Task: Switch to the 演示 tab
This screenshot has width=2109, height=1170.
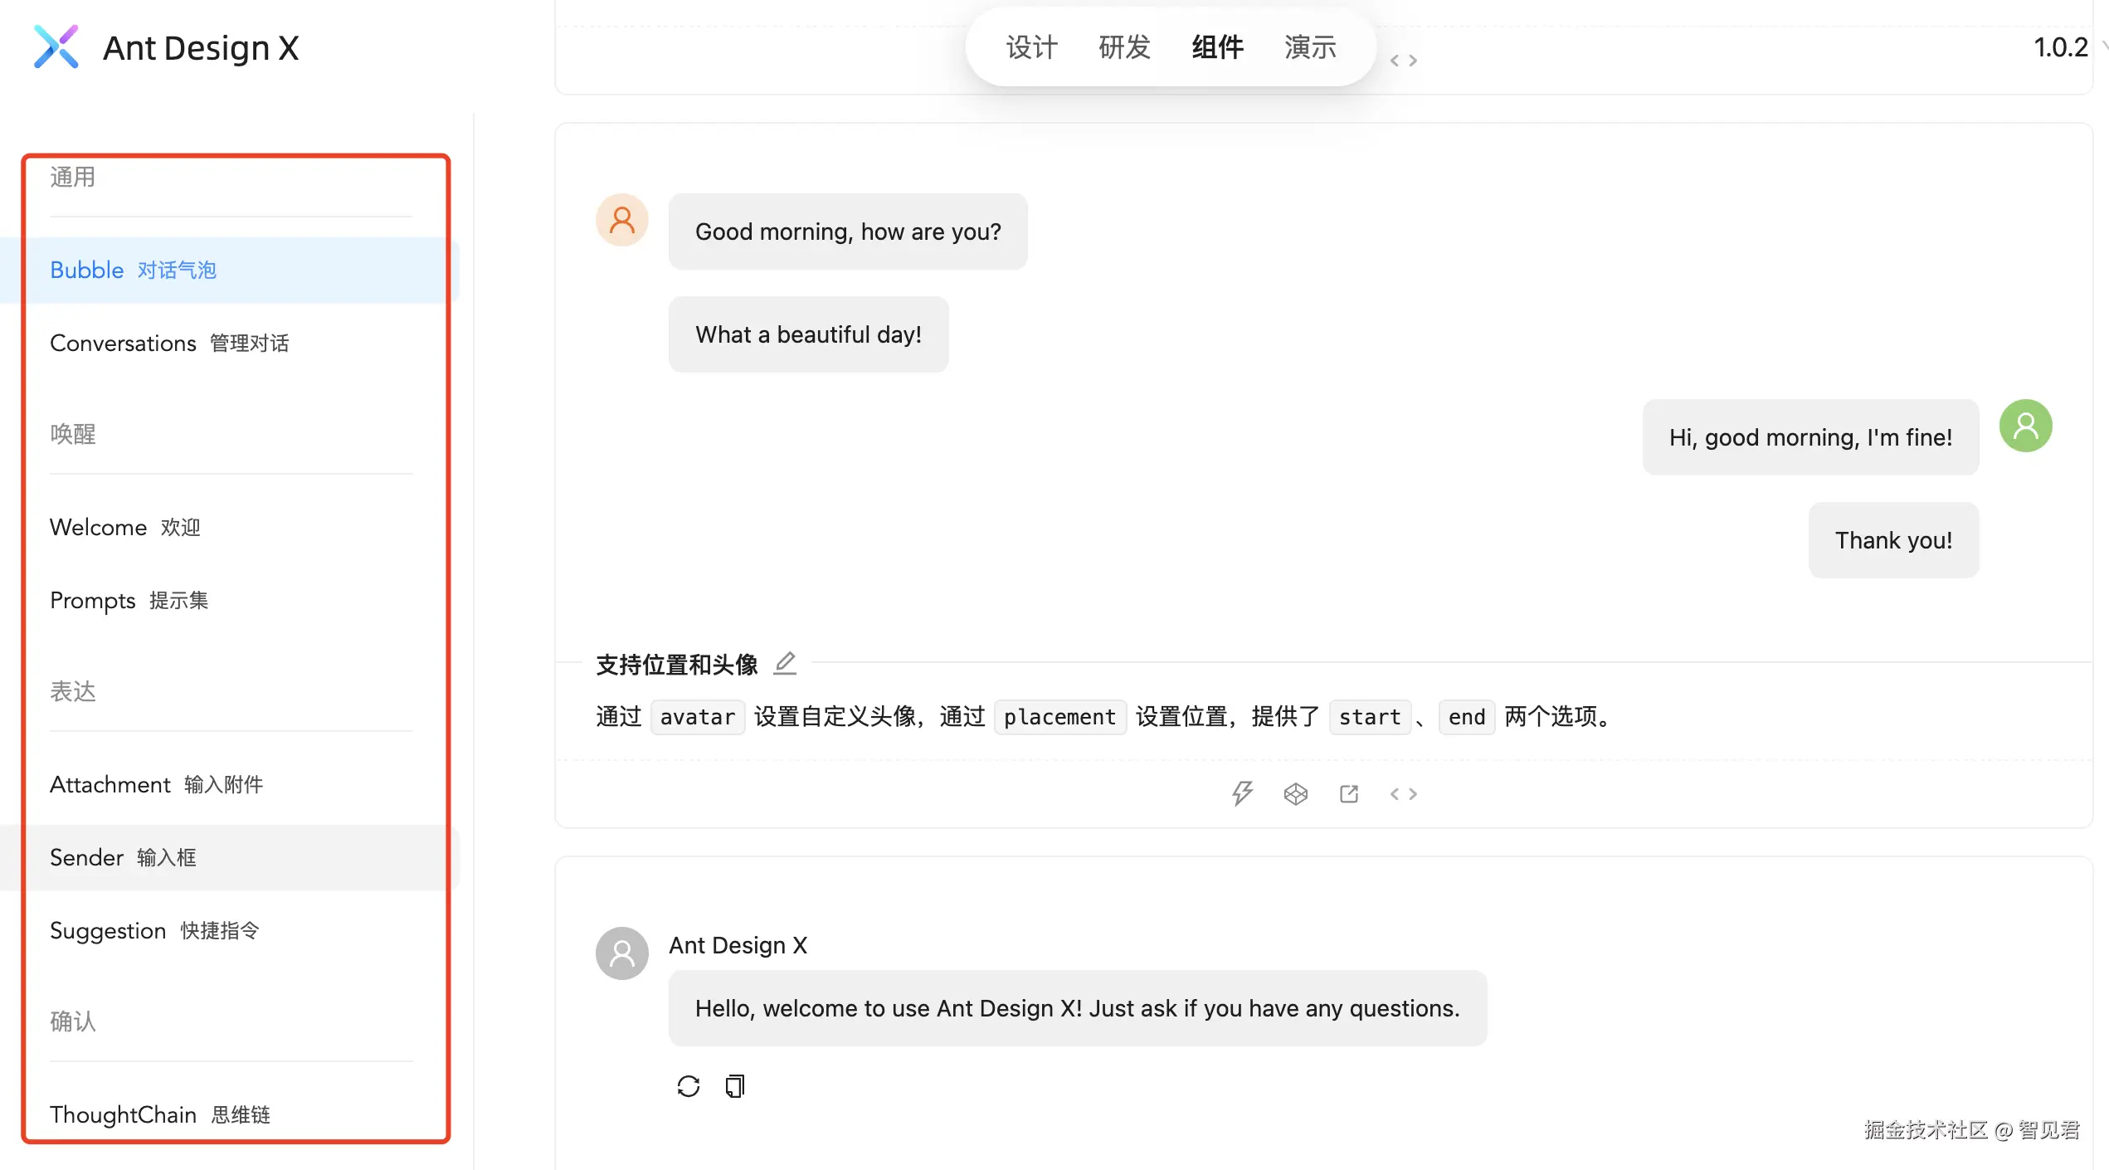Action: (x=1310, y=47)
